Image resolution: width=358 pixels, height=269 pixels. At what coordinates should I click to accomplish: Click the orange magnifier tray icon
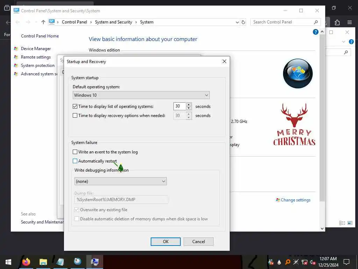coord(288,262)
